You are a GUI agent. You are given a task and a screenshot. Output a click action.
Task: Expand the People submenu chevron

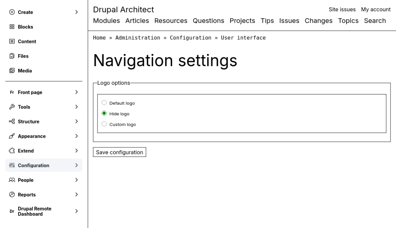click(x=77, y=180)
